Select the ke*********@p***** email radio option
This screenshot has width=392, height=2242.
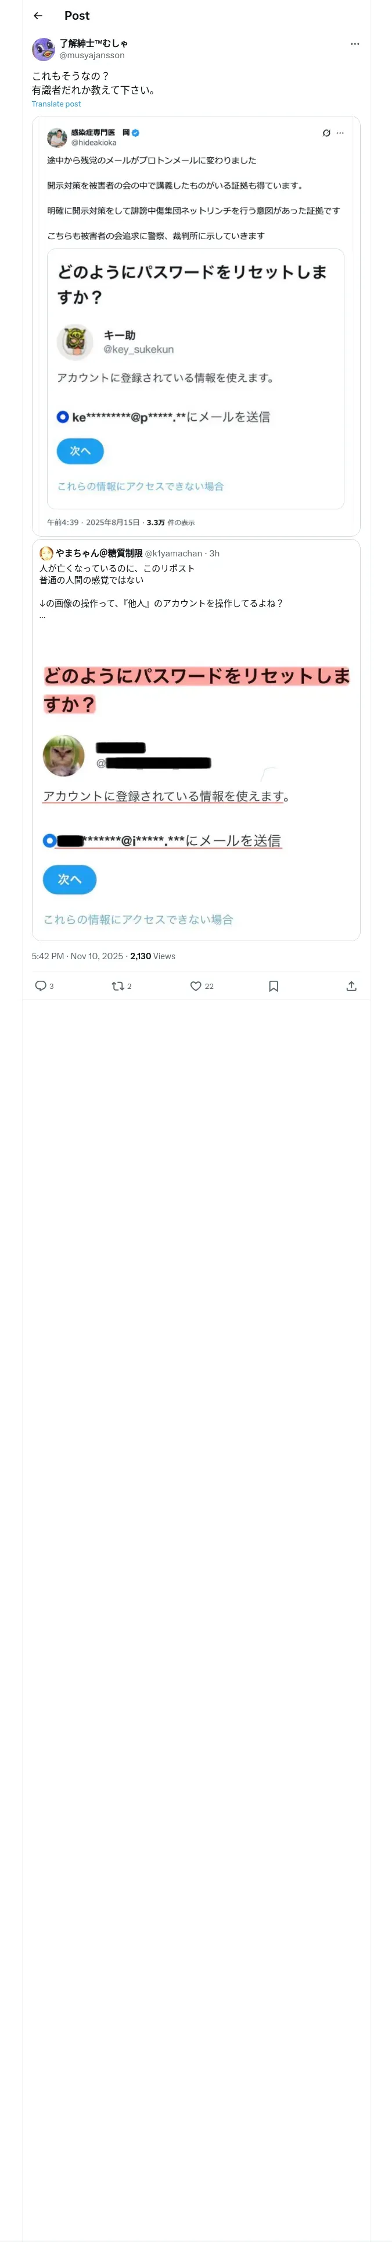(x=63, y=417)
